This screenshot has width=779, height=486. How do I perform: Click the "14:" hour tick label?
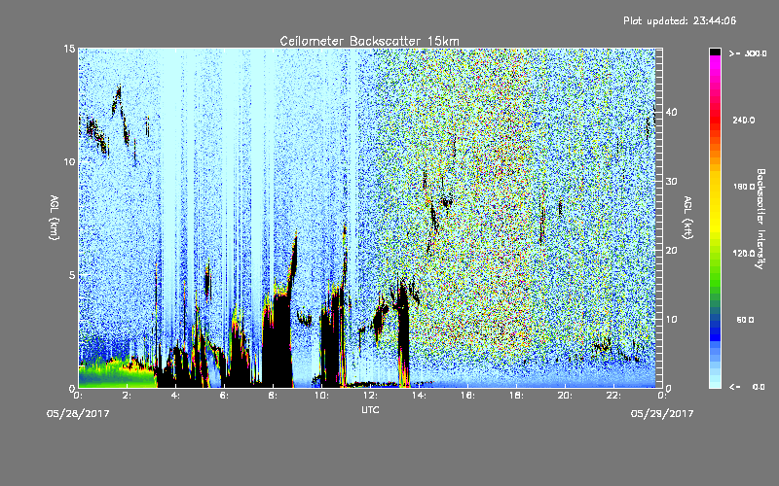(x=420, y=396)
